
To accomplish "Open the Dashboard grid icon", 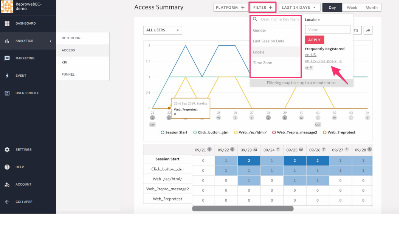I will click(x=7, y=23).
